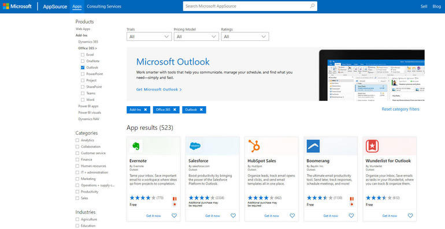
Task: Open the Trials dropdown
Action: click(x=149, y=36)
